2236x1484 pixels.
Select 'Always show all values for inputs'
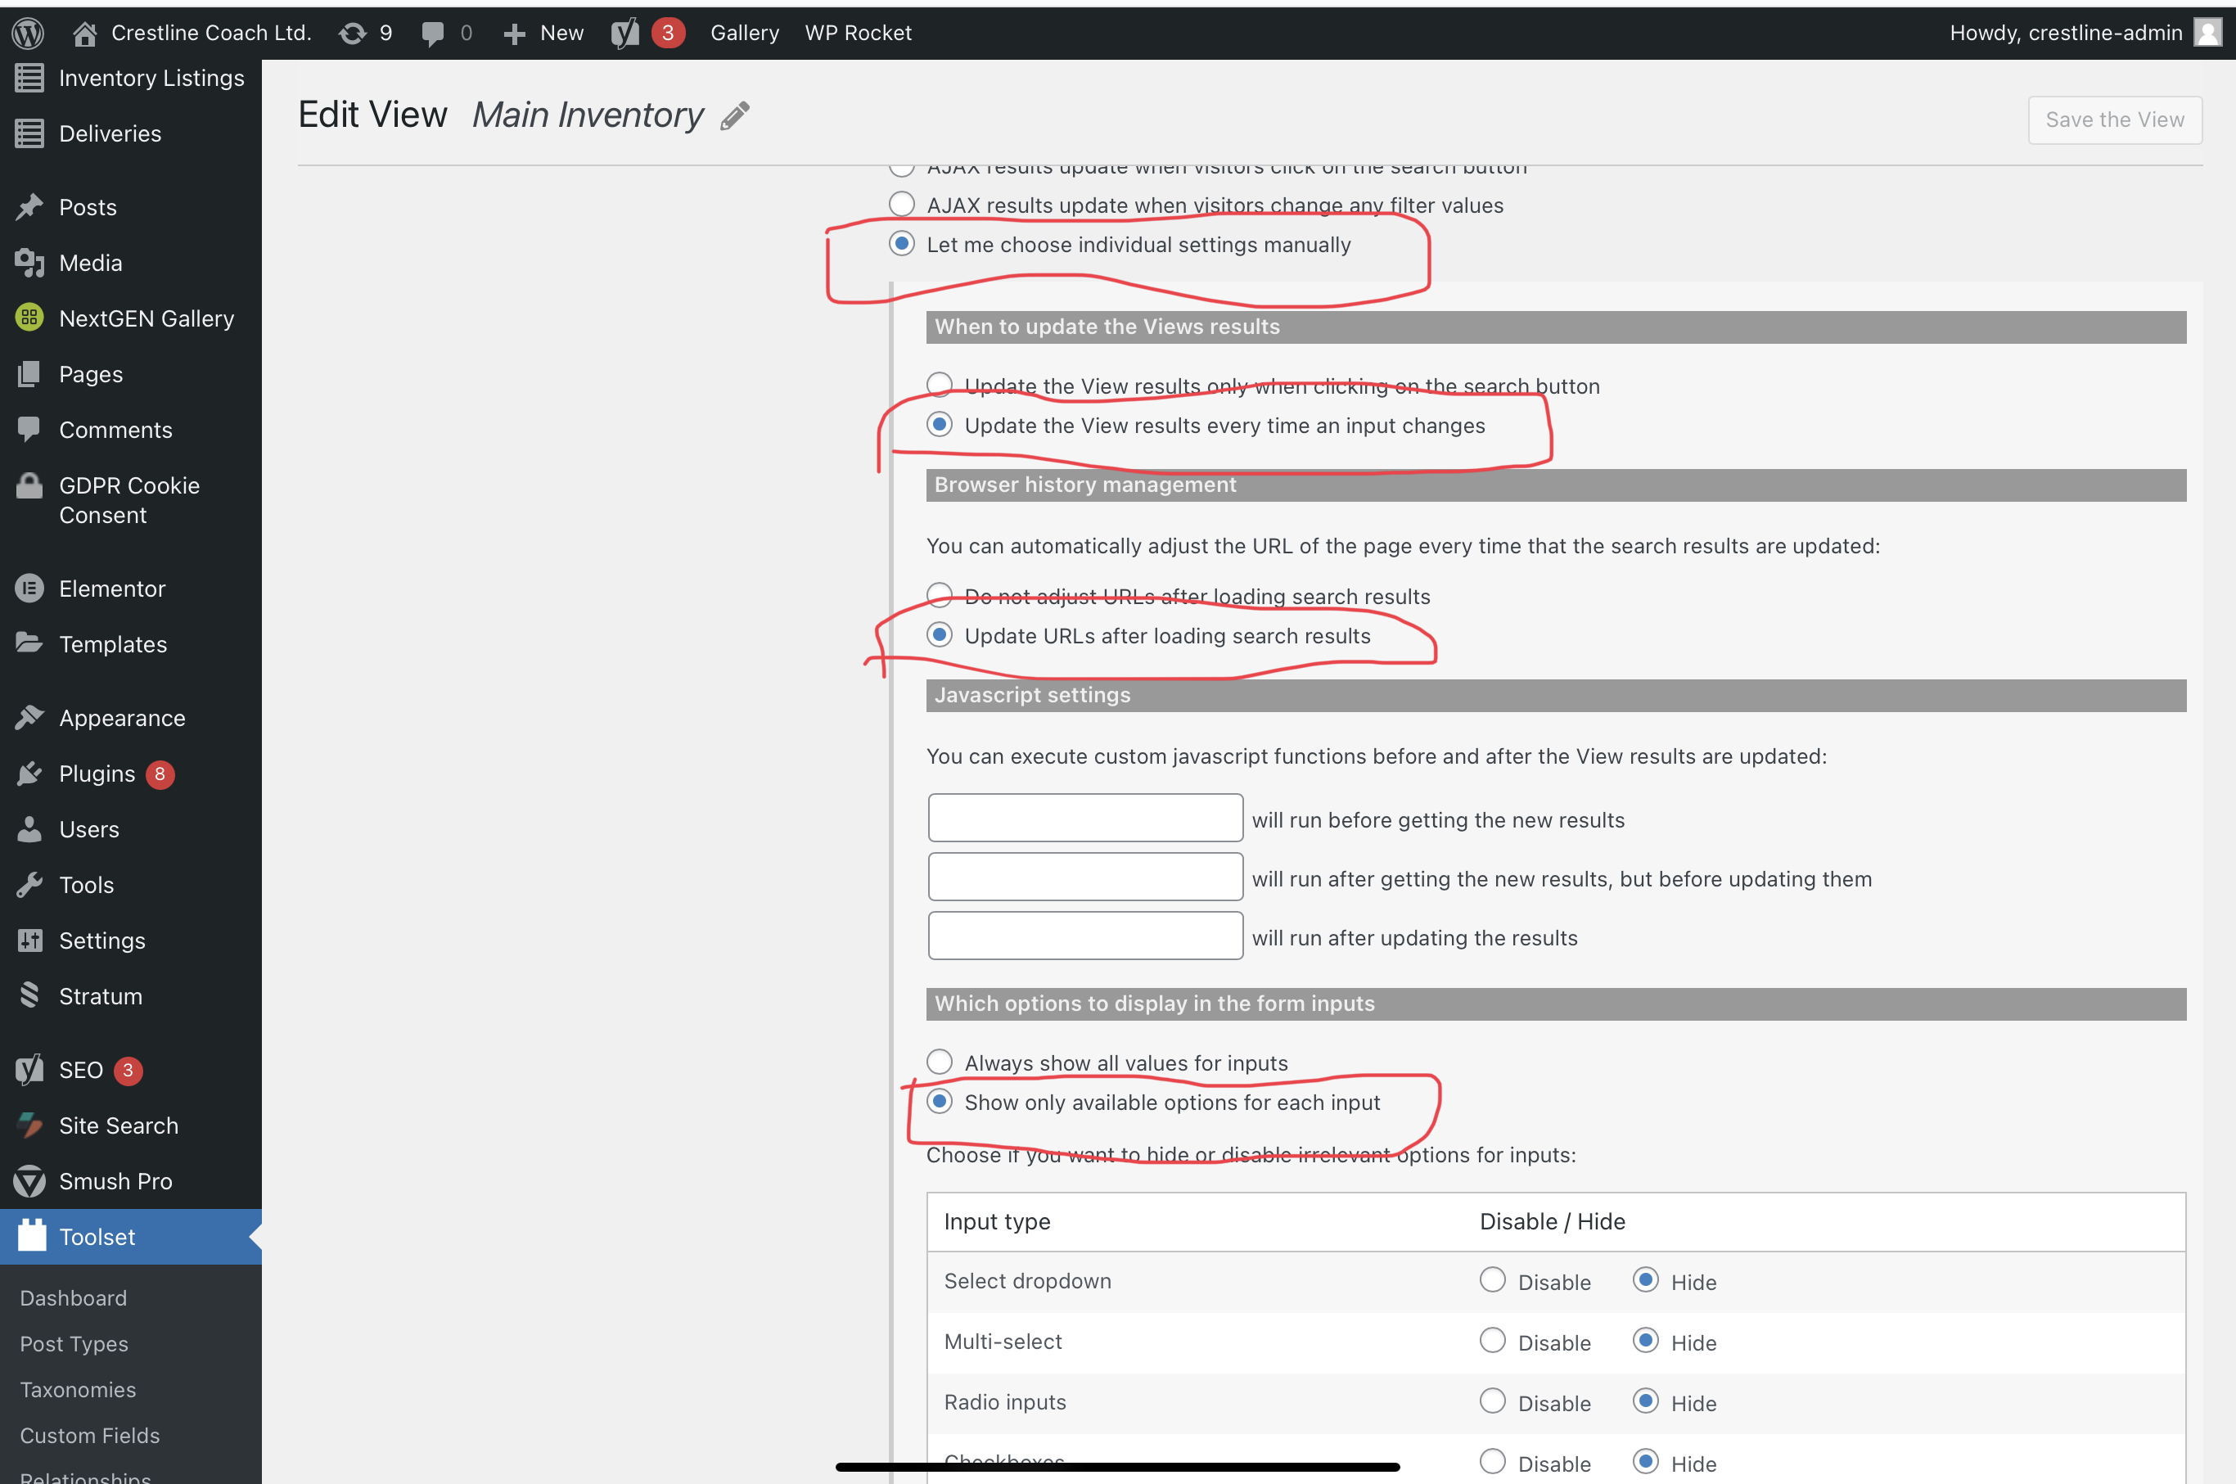pos(940,1062)
